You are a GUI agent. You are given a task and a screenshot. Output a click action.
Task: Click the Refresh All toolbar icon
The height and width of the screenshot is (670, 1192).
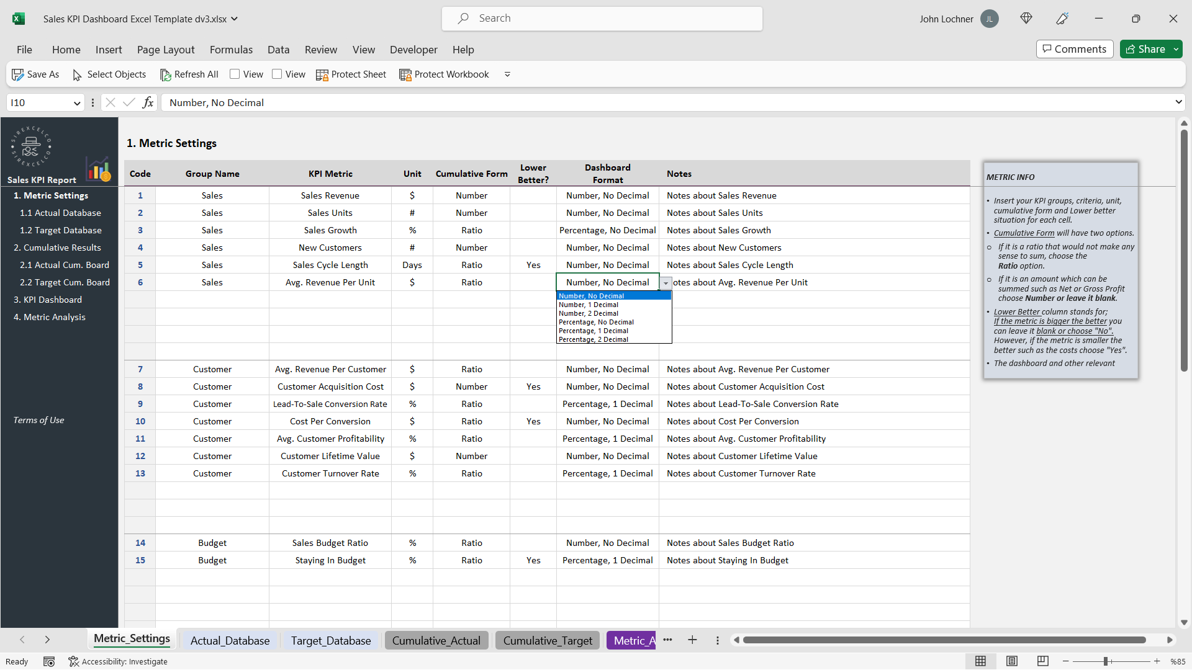pyautogui.click(x=165, y=74)
